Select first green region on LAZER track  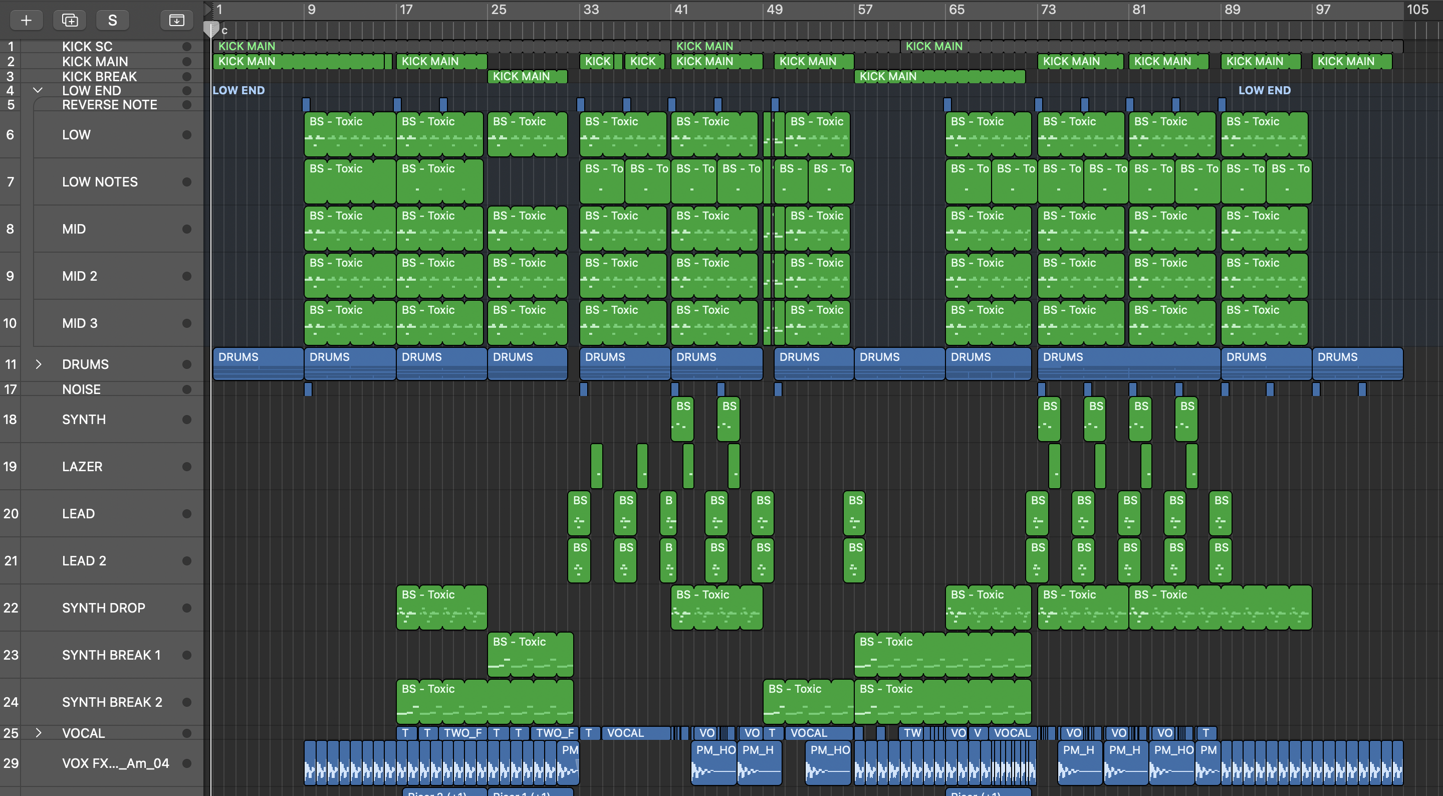(x=597, y=466)
